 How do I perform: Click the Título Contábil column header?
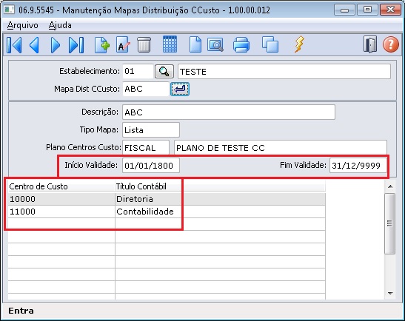[220, 186]
